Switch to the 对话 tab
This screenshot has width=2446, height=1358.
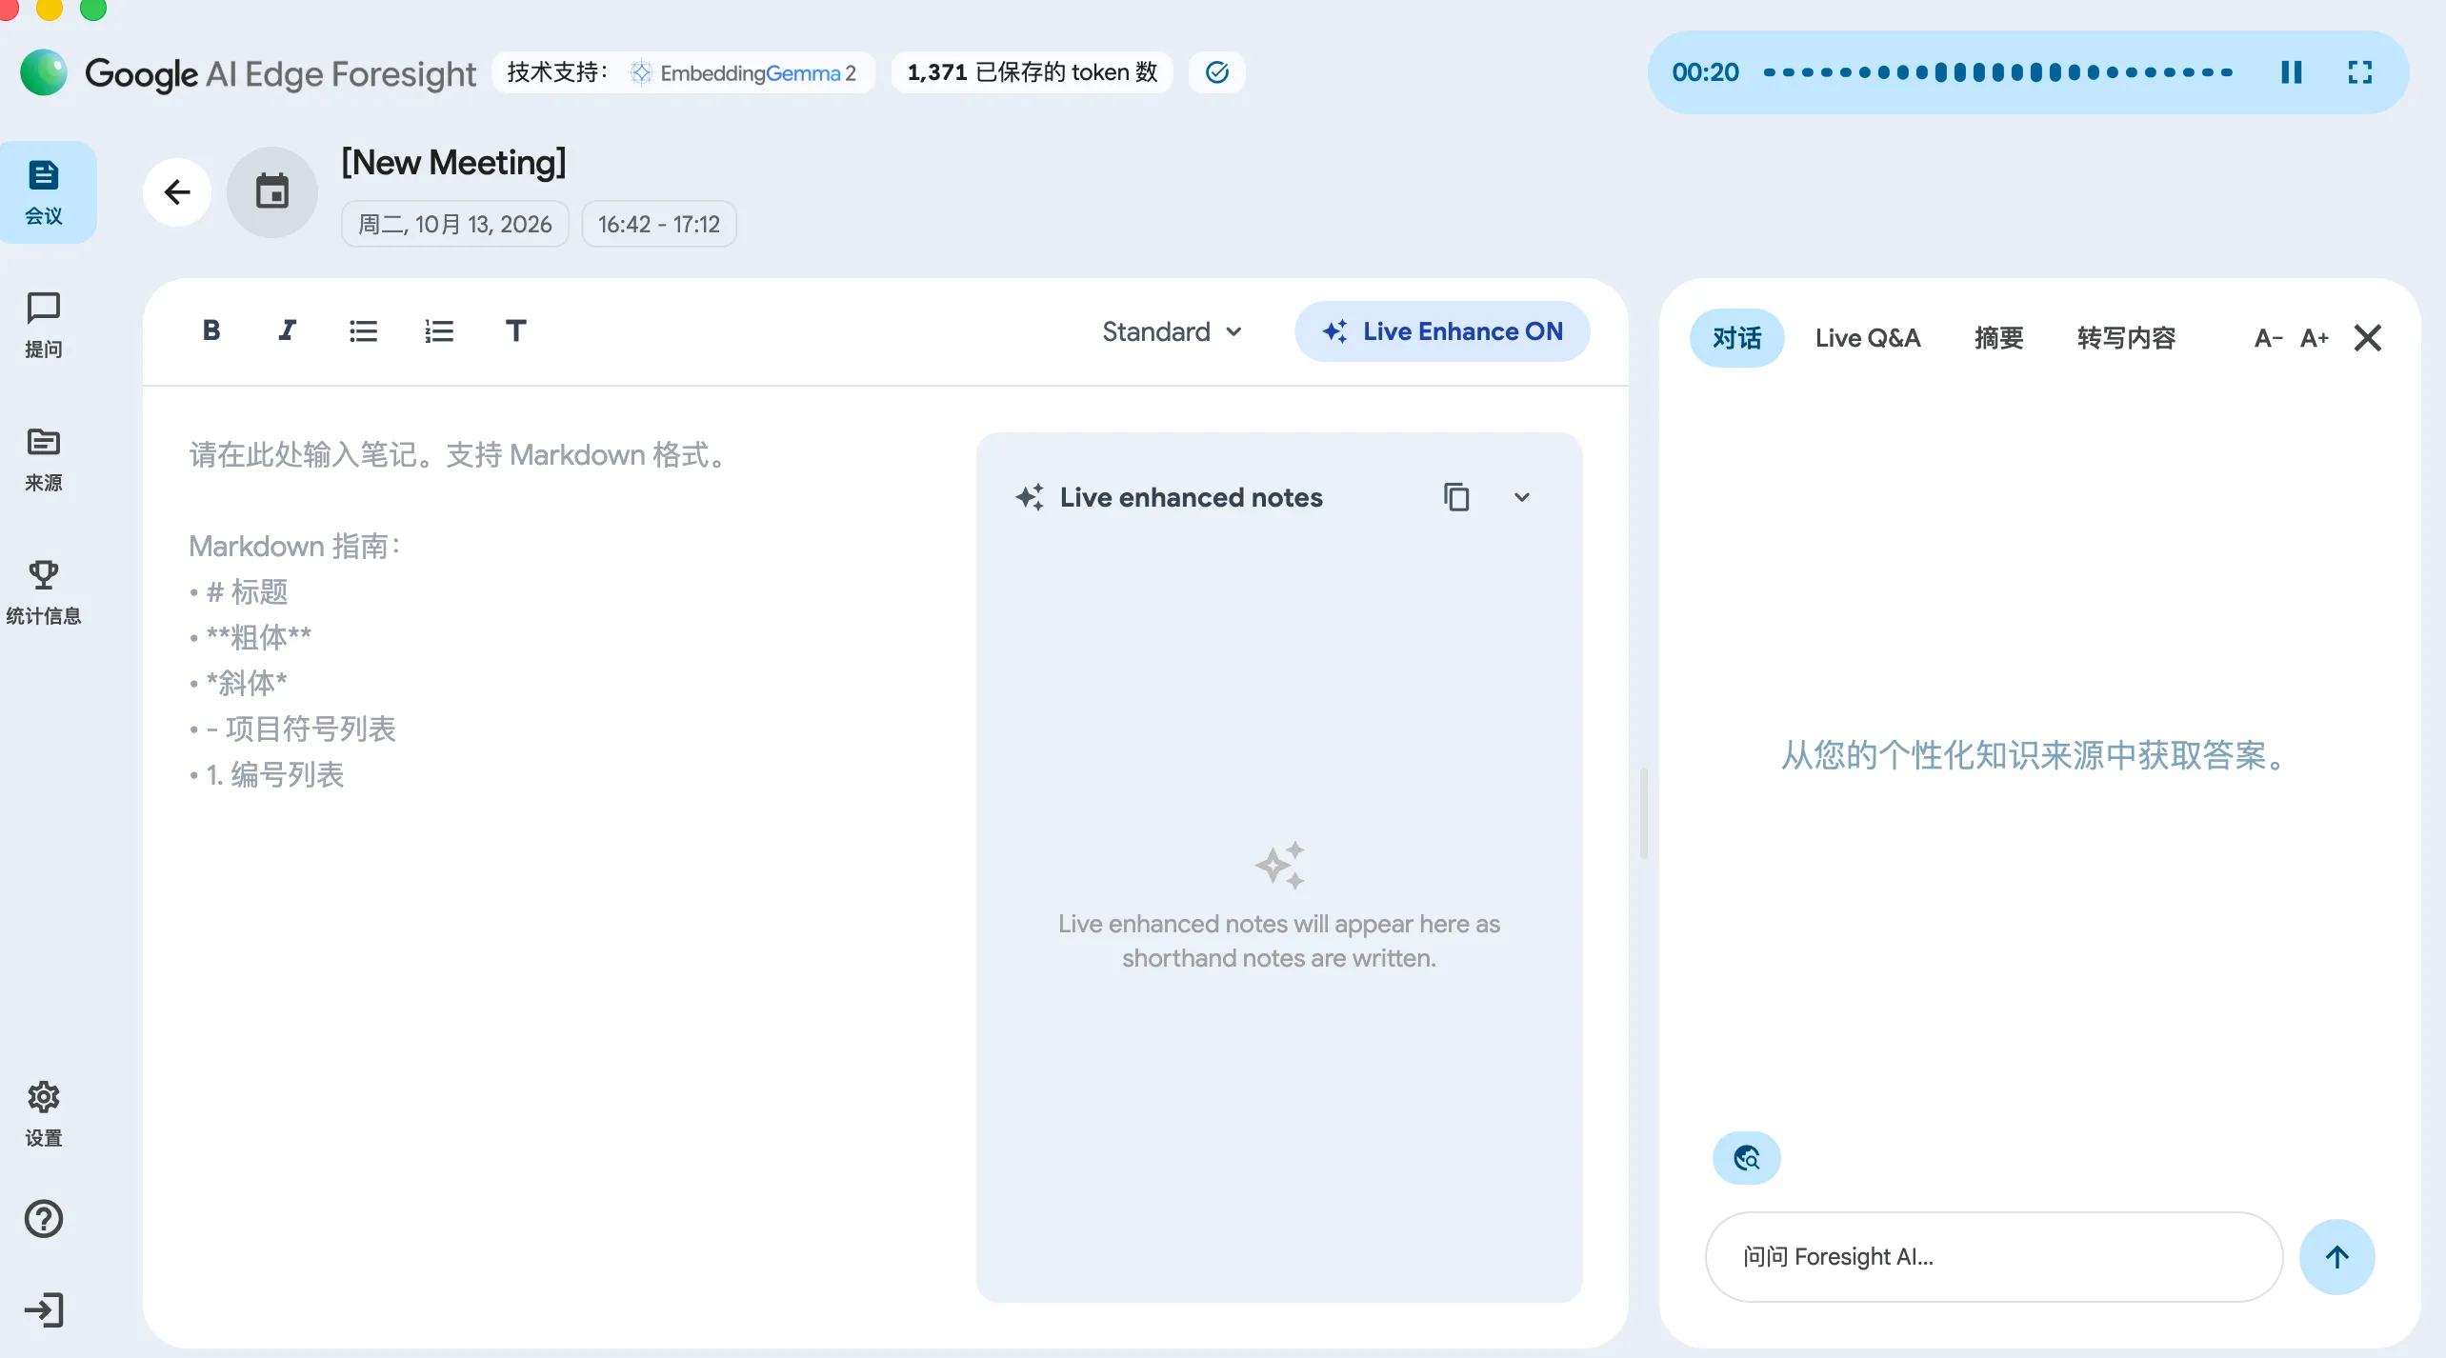pos(1736,338)
